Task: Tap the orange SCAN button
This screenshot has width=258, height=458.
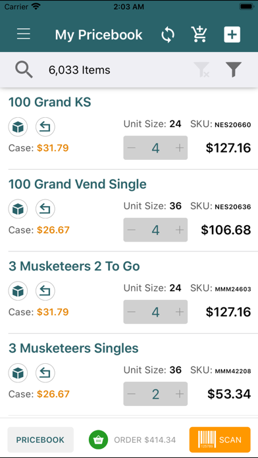Action: point(220,440)
